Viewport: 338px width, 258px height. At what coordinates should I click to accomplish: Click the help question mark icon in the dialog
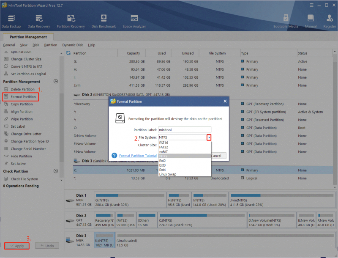pos(114,156)
